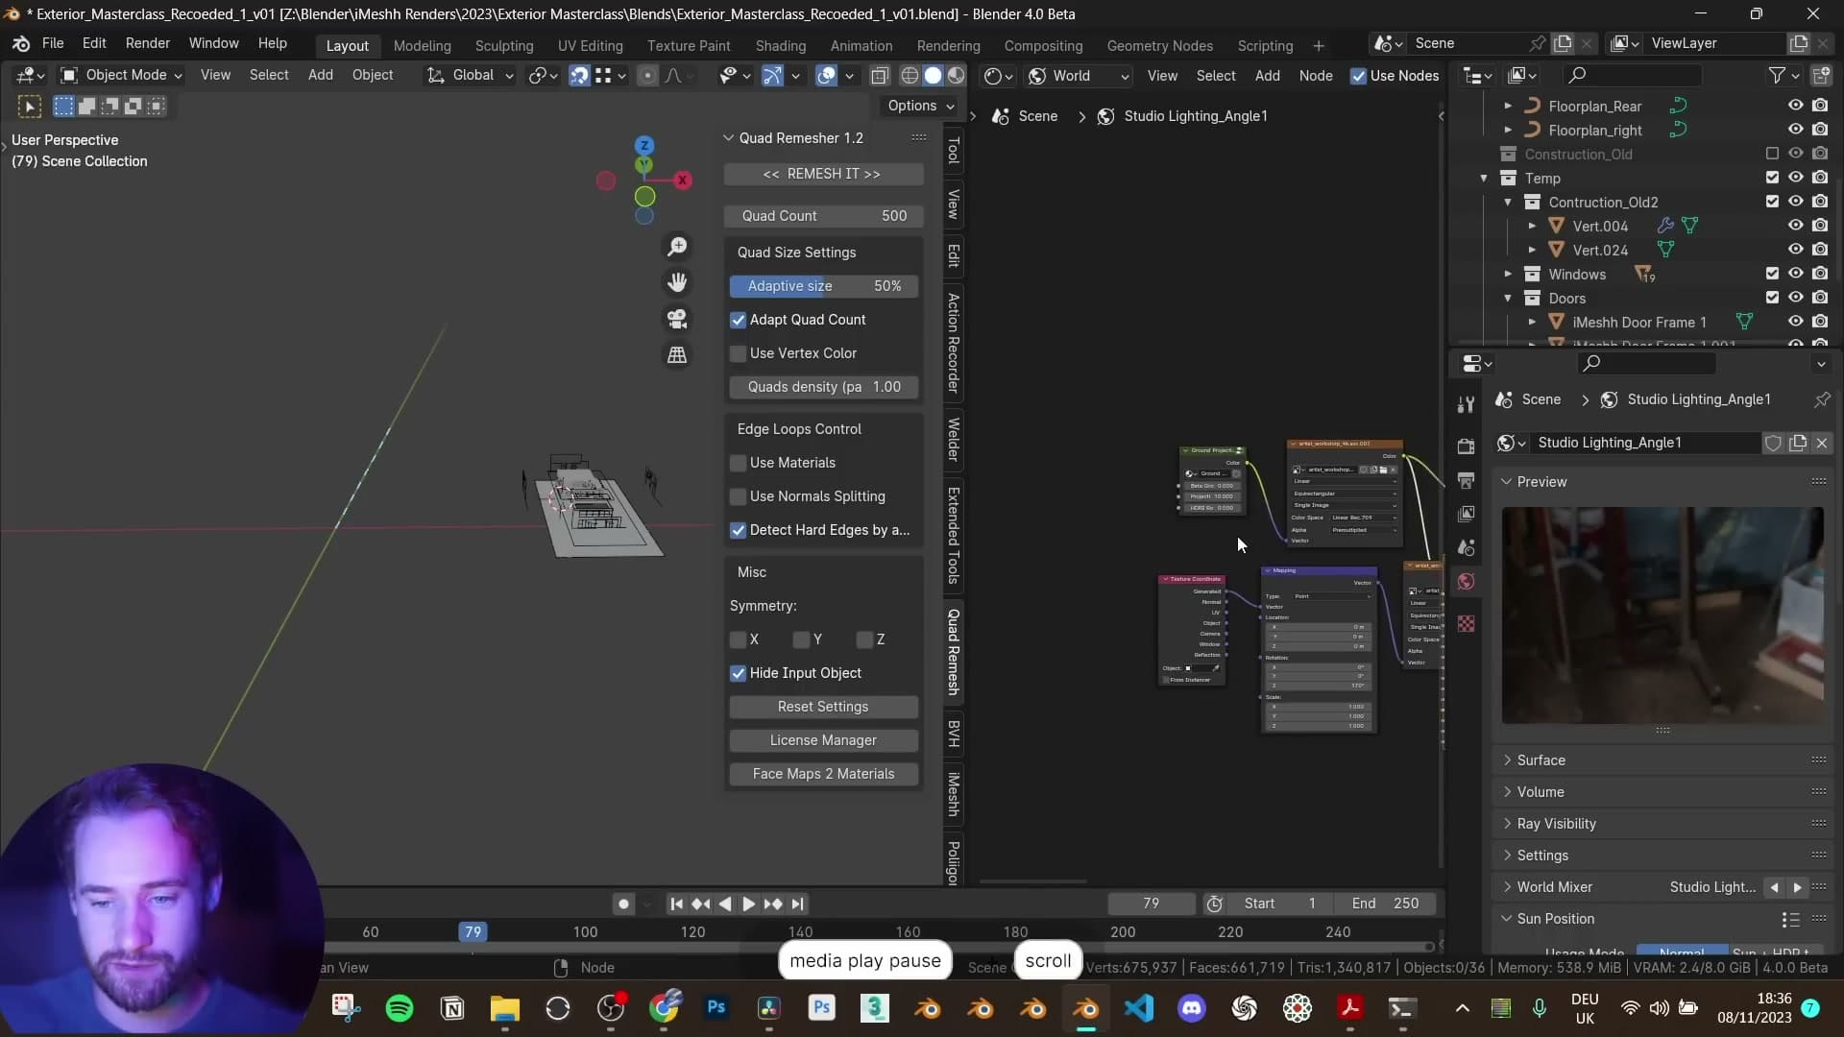Enable Use Materials checkbox
This screenshot has width=1844, height=1037.
(738, 463)
